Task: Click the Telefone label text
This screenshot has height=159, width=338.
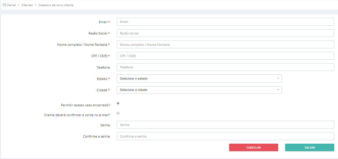Action: coord(103,67)
